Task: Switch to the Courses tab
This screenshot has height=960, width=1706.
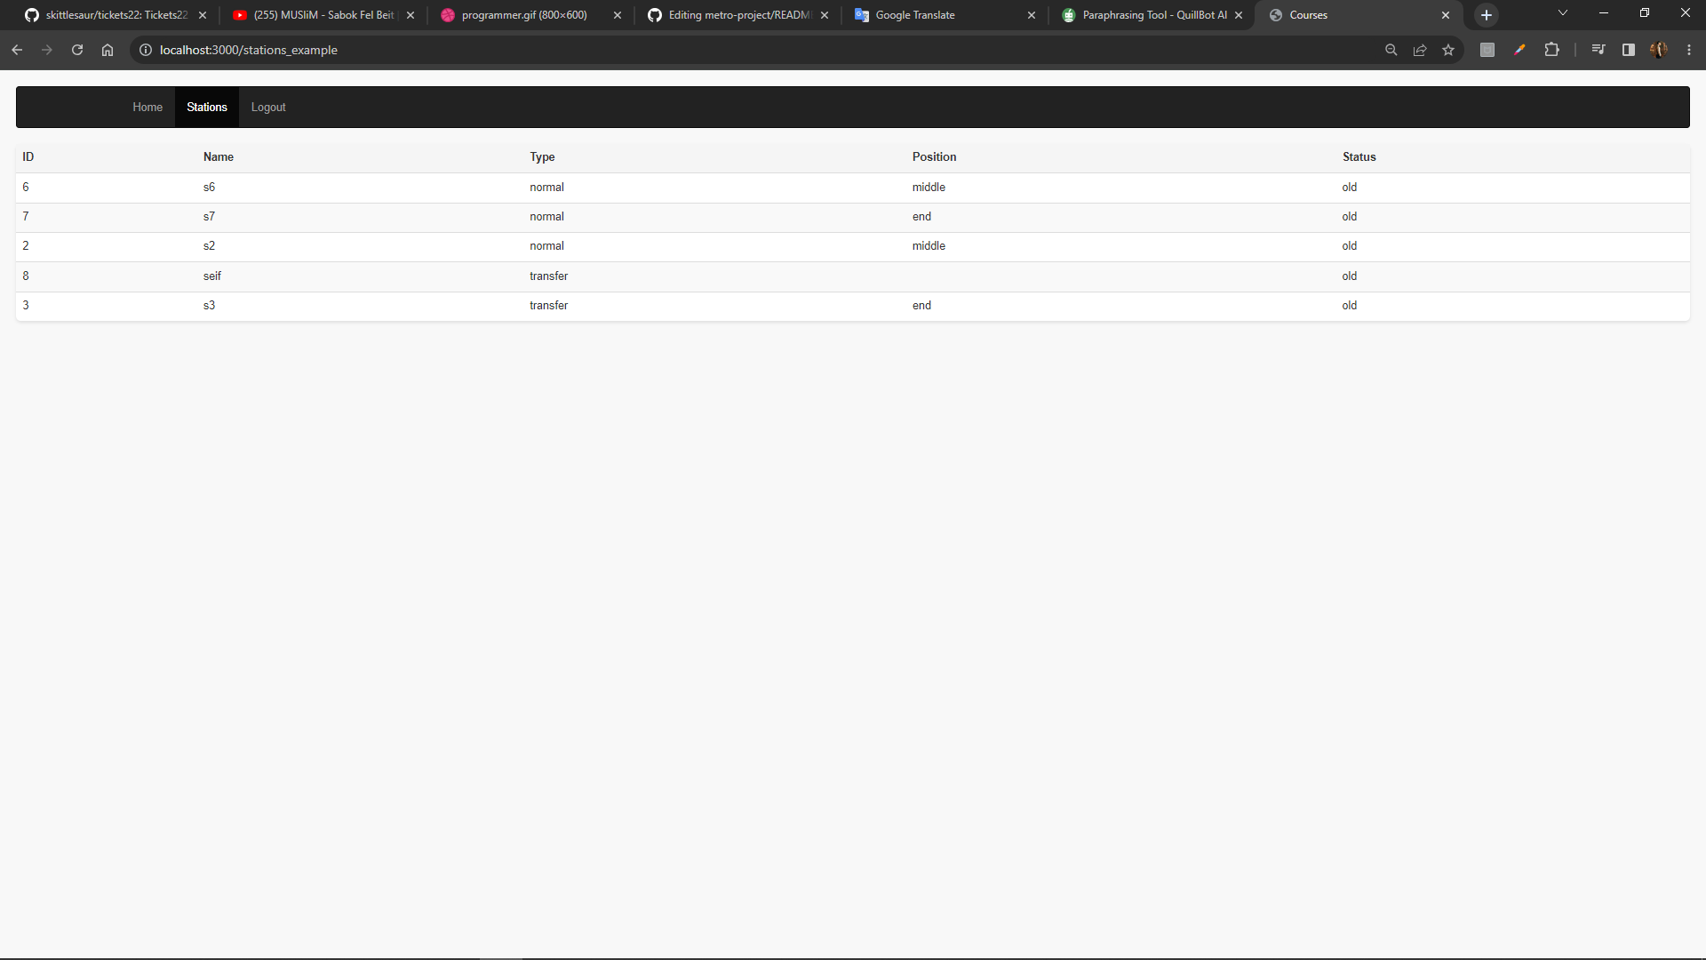Action: click(1308, 15)
